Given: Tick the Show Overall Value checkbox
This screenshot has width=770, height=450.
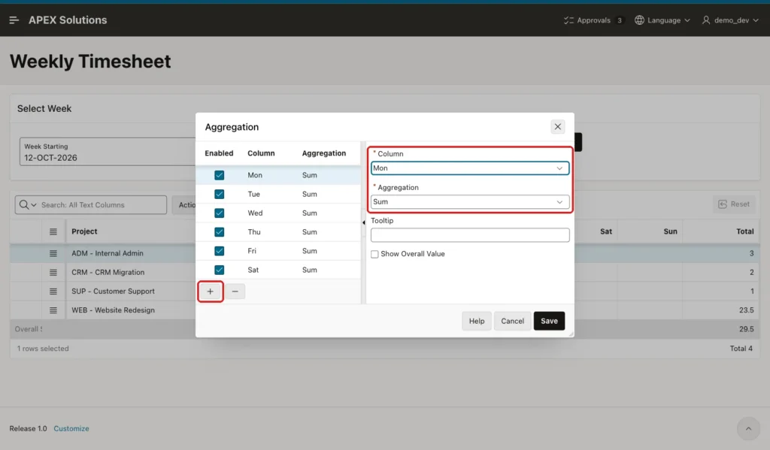Looking at the screenshot, I should pyautogui.click(x=374, y=254).
